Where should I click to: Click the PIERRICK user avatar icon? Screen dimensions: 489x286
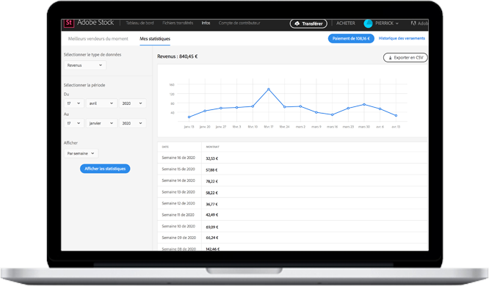(x=368, y=23)
